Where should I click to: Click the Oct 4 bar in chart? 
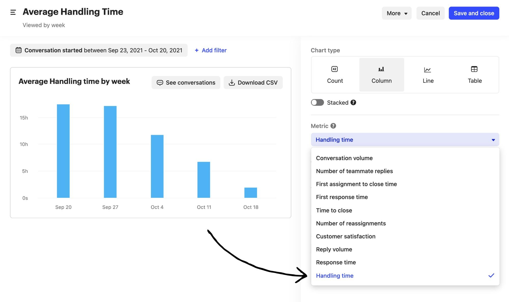point(157,166)
